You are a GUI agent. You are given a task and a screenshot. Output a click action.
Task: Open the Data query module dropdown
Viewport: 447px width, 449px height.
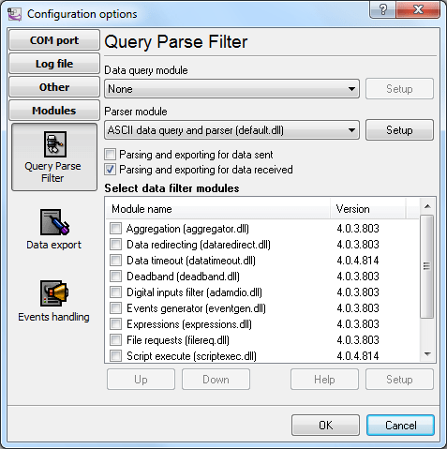[x=231, y=89]
